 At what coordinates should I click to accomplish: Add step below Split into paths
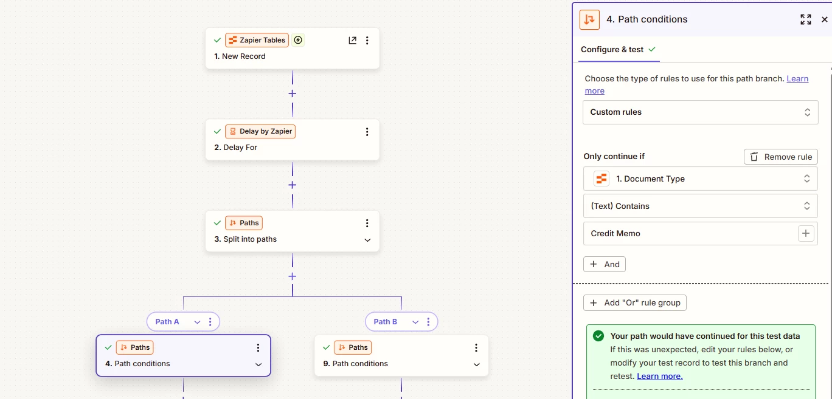click(x=293, y=276)
